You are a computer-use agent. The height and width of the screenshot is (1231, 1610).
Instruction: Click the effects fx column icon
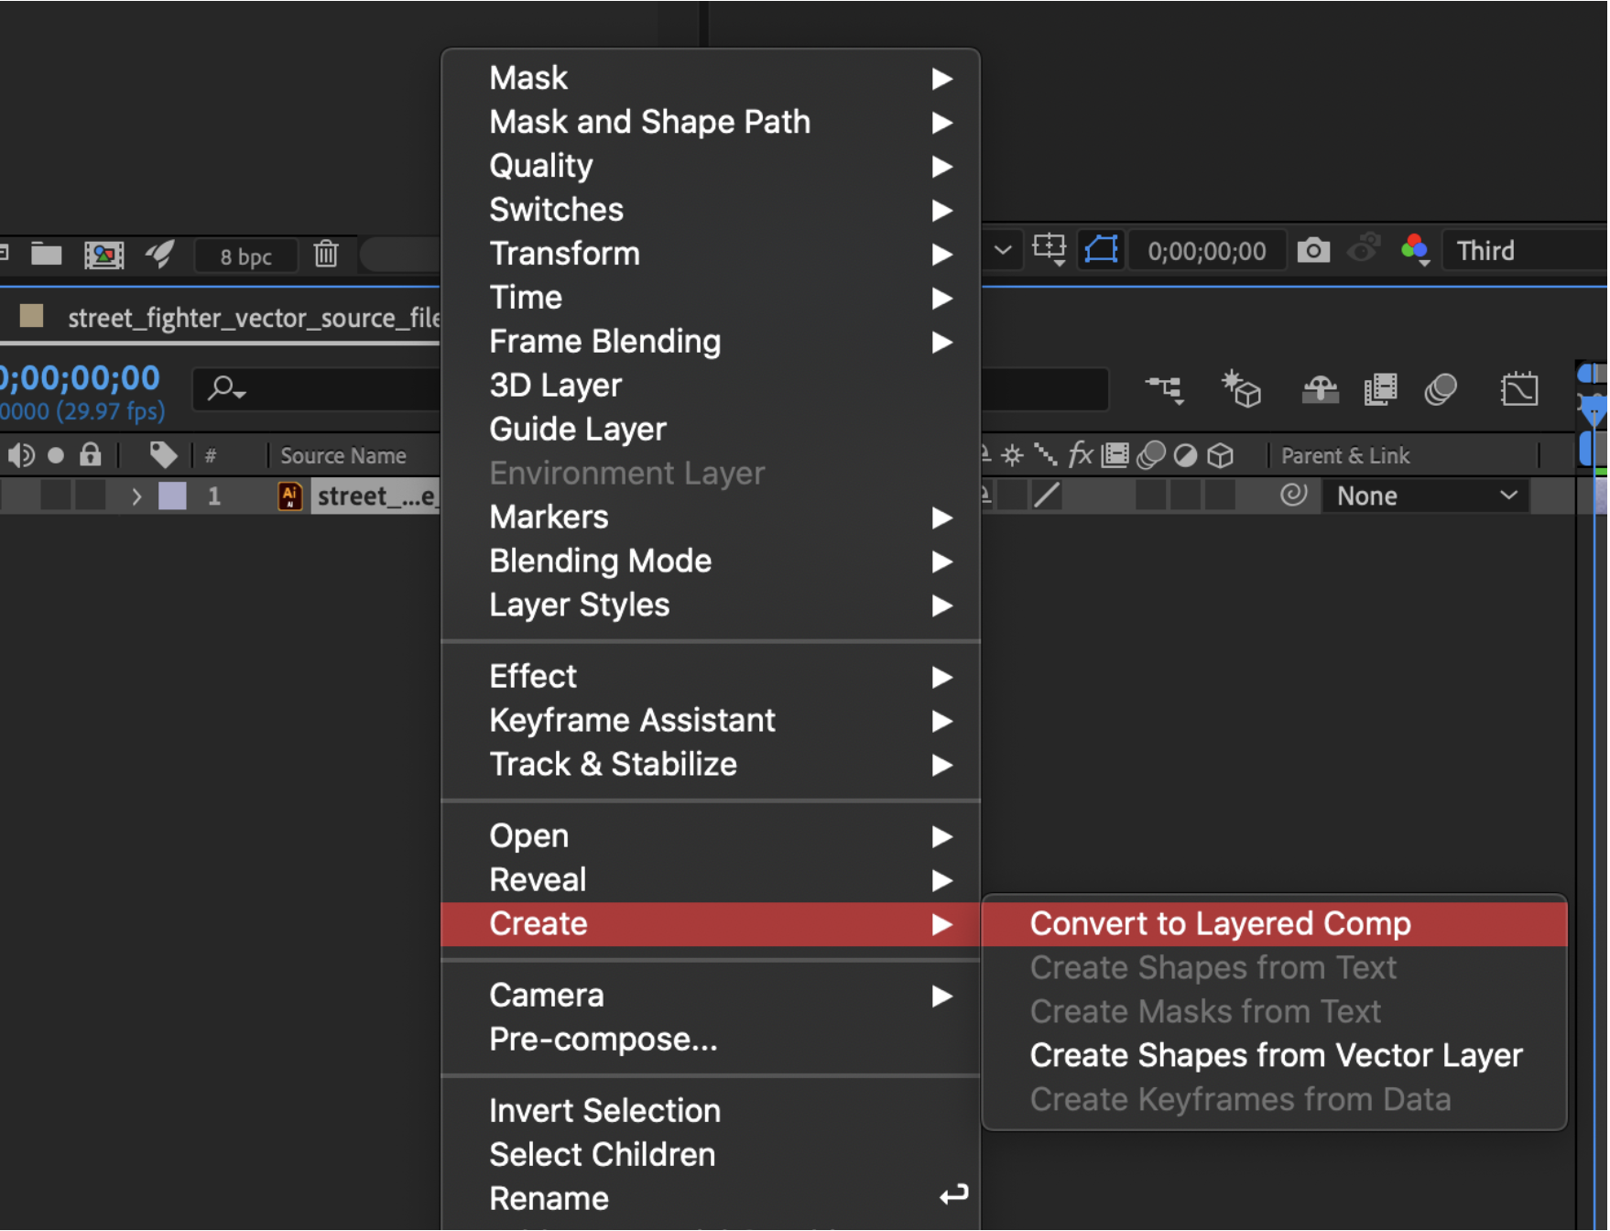click(x=1081, y=454)
